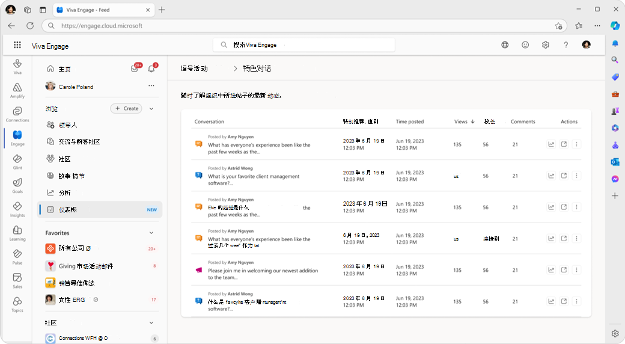
Task: Open Goals in the left rail
Action: point(17,186)
